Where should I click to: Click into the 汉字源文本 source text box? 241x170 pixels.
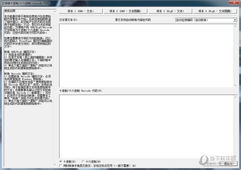[x=146, y=56]
